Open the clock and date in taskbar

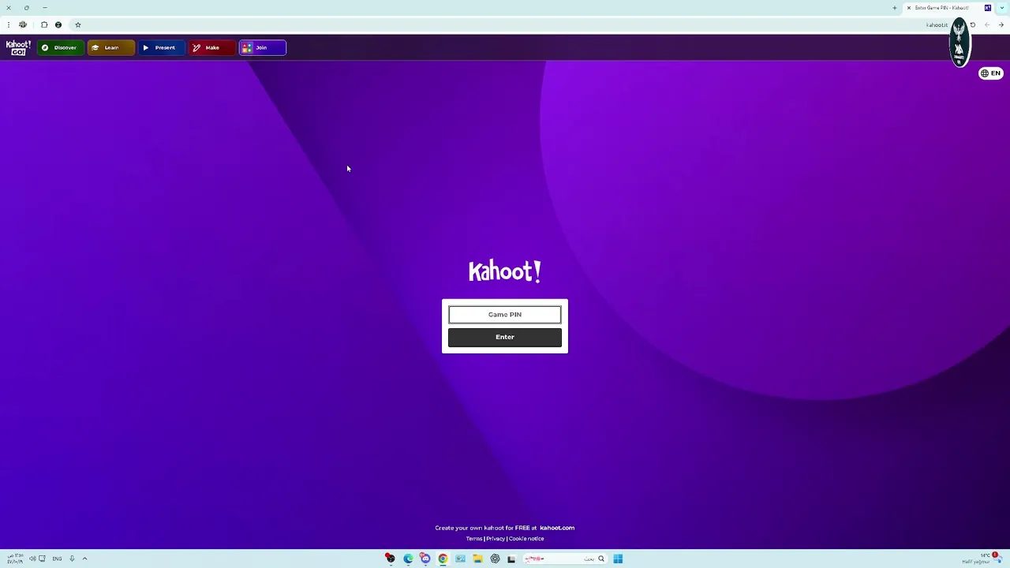point(14,559)
